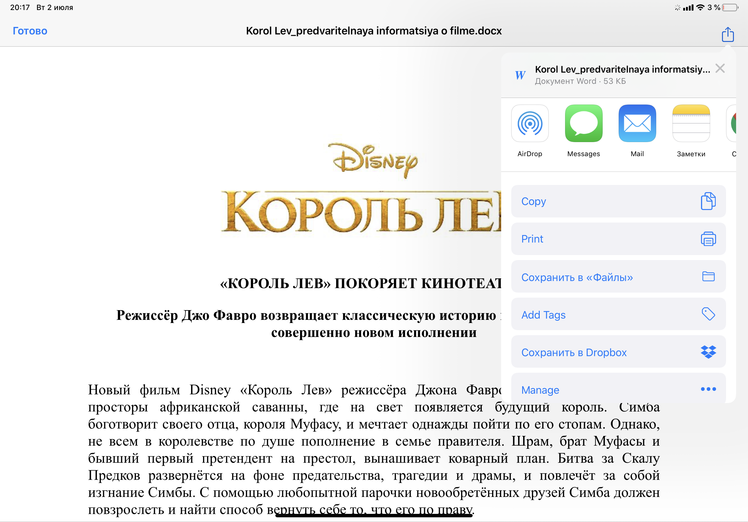748x522 pixels.
Task: Share document via AirDrop
Action: [x=530, y=123]
